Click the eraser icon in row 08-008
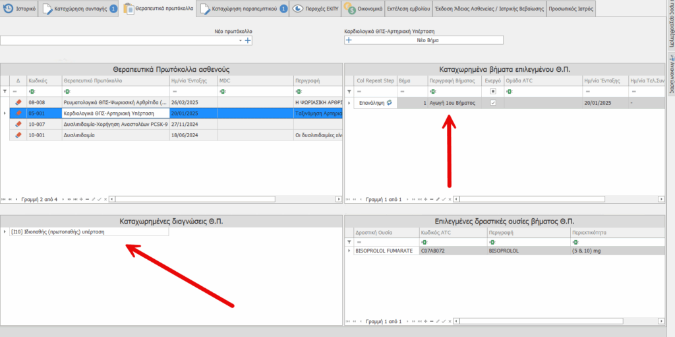This screenshot has width=675, height=337. (18, 103)
